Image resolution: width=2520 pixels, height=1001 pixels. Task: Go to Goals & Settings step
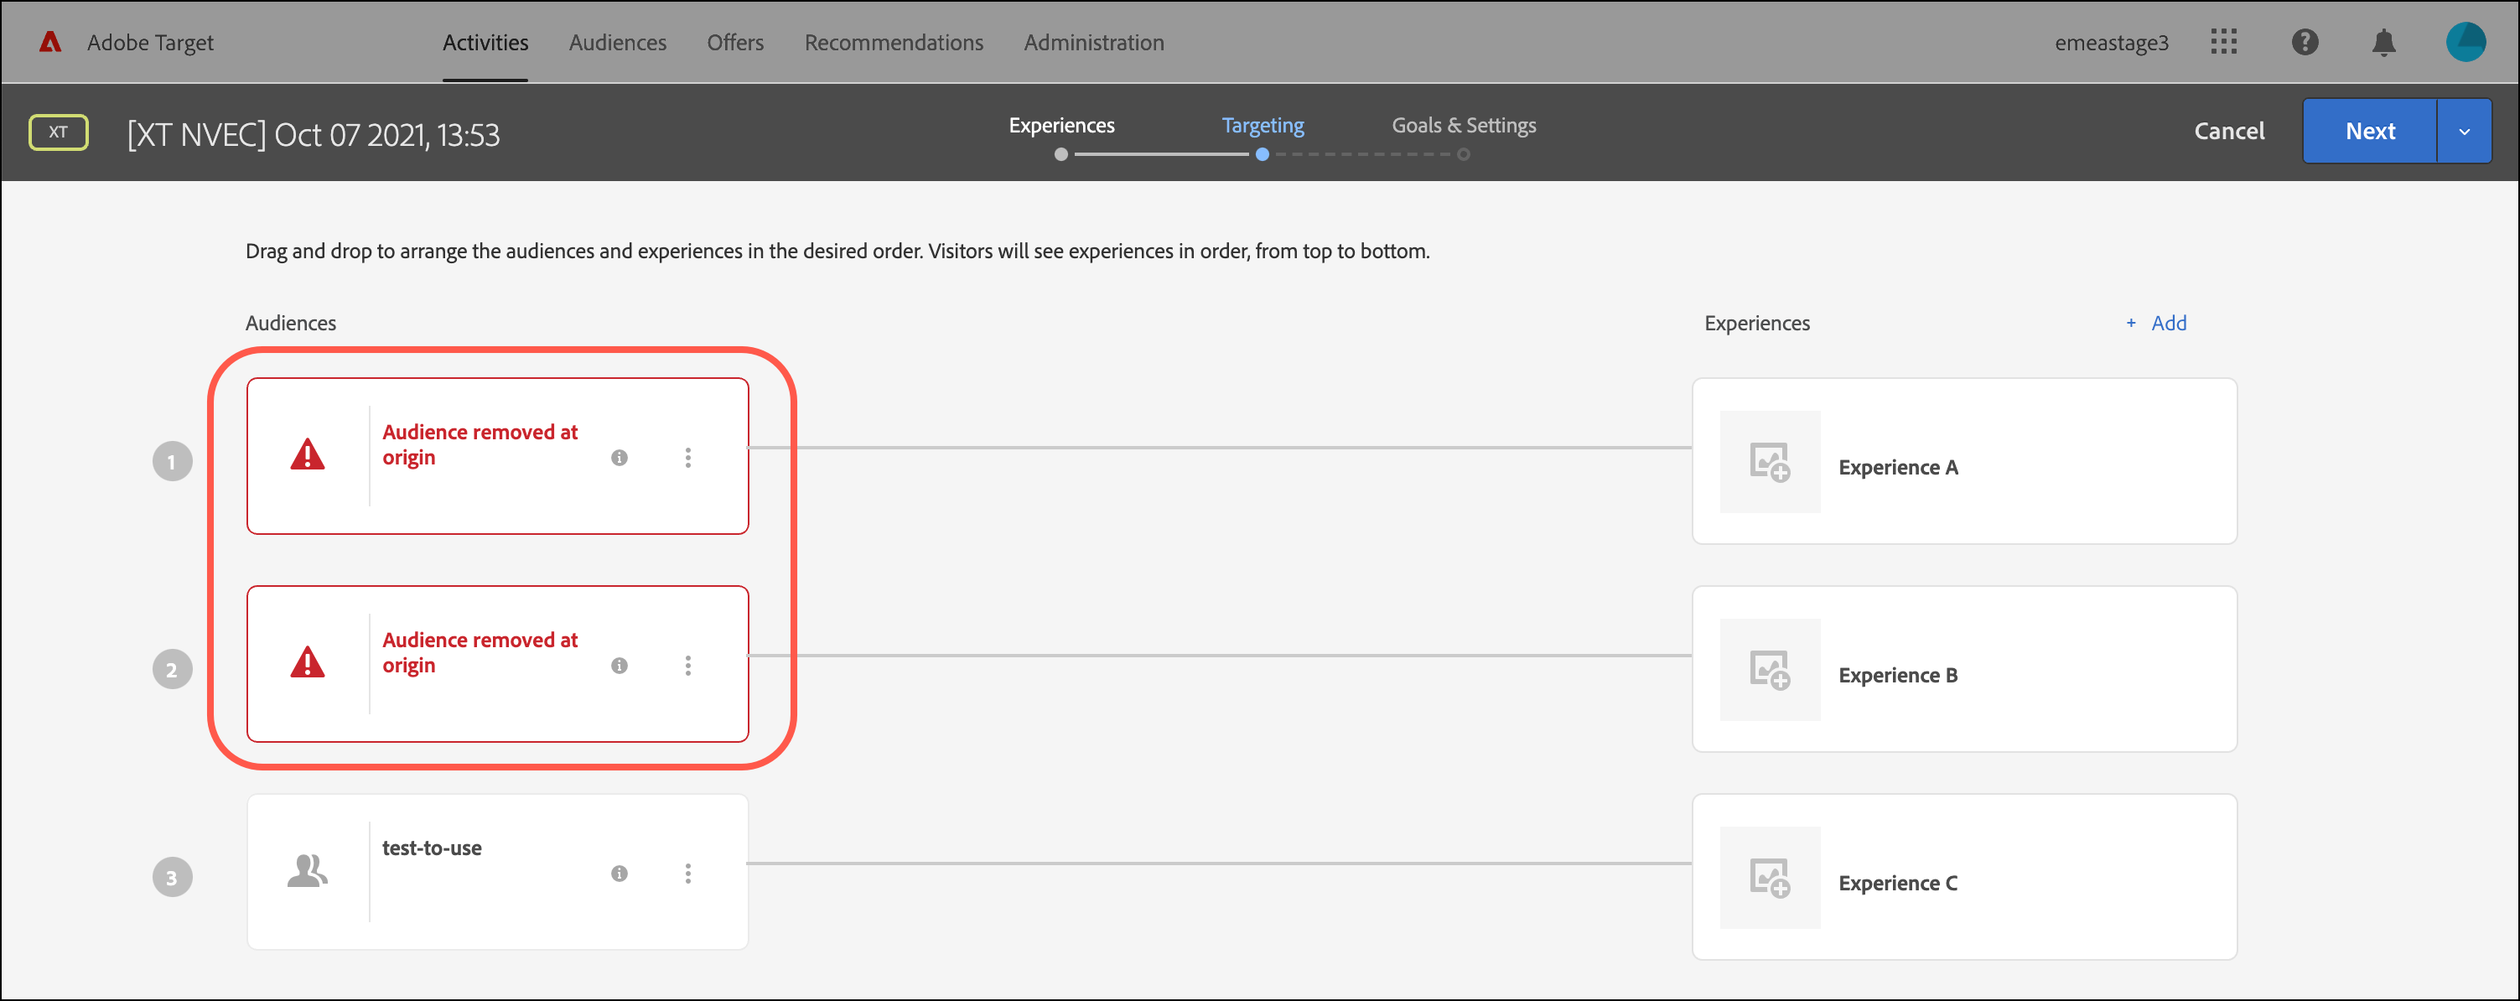point(1463,125)
